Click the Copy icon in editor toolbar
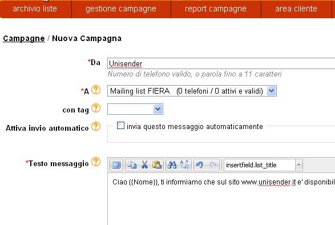 tap(132, 165)
